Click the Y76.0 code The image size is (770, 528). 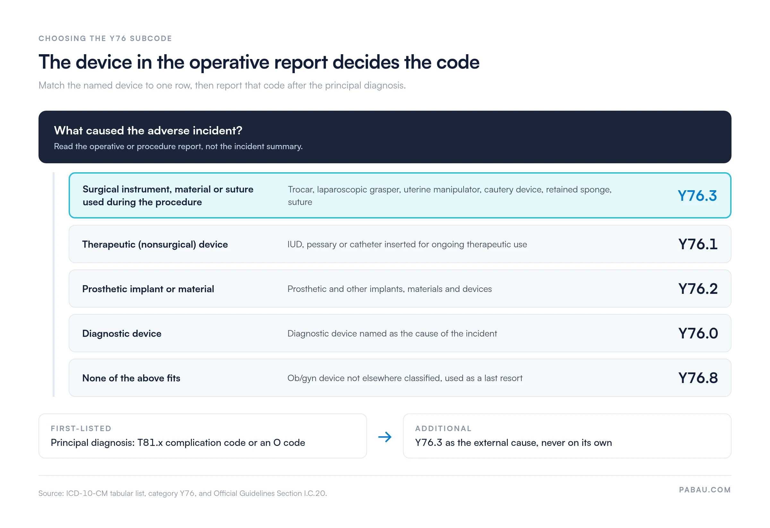point(698,333)
